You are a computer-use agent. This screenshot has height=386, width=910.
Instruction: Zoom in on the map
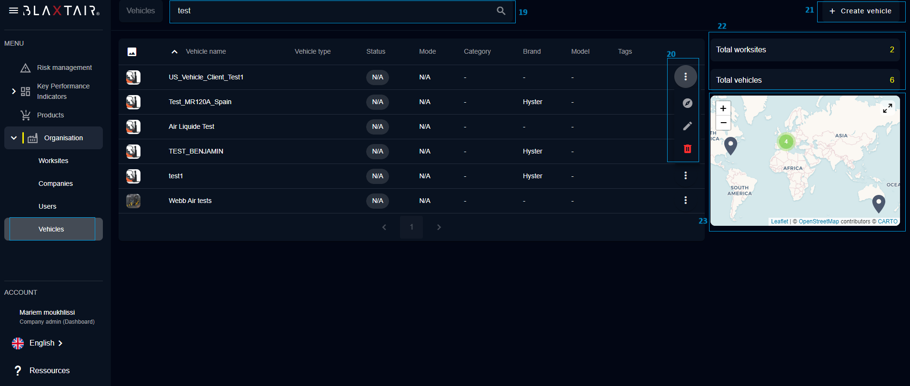tap(723, 108)
